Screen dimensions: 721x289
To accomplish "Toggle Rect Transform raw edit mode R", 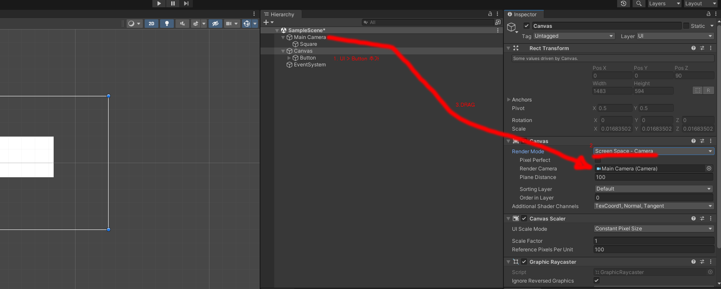I will [x=709, y=90].
